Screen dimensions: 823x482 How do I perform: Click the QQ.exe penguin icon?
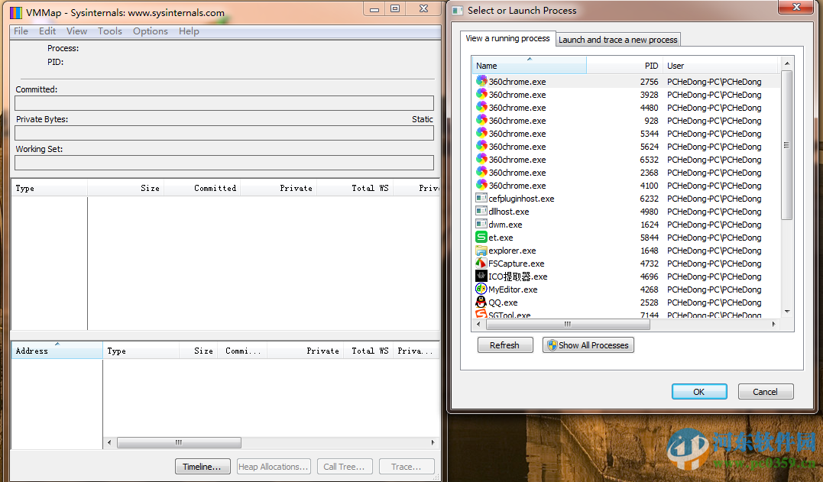coord(481,302)
